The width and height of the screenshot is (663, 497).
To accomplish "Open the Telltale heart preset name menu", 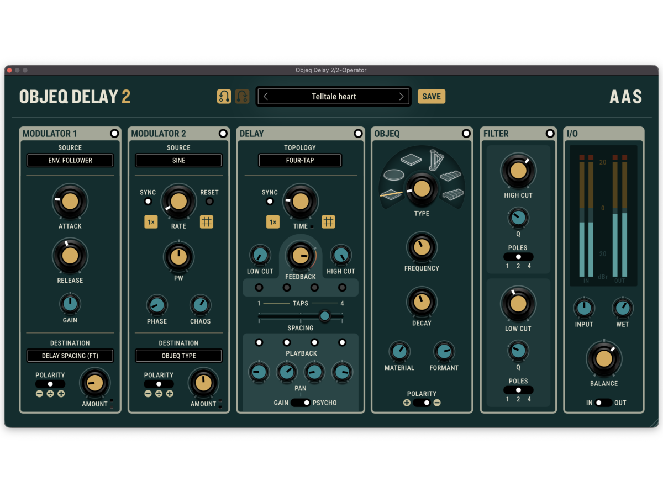I will click(333, 97).
